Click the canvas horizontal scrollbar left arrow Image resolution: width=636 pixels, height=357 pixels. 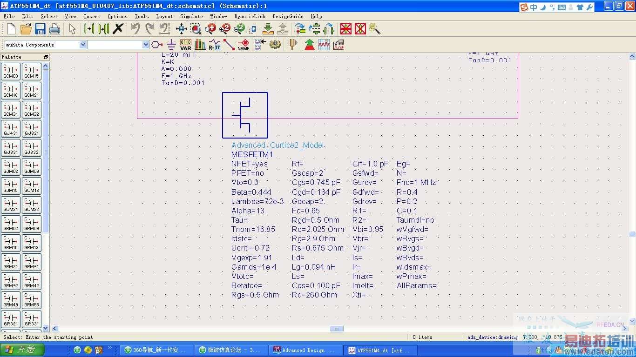55,329
